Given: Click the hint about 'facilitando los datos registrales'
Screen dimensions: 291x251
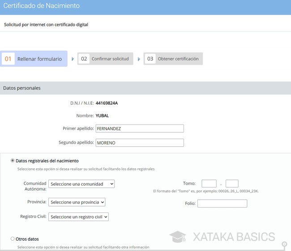Looking at the screenshot, I should [86, 169].
